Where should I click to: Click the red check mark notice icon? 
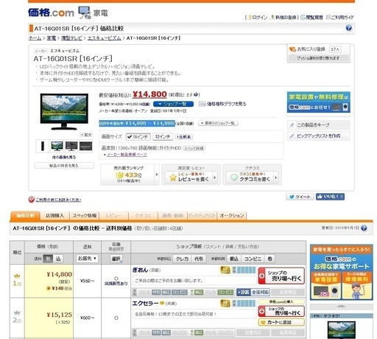[32, 200]
